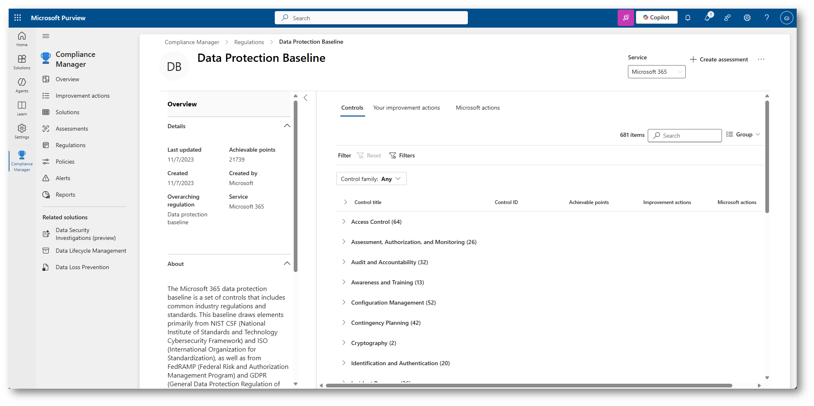The height and width of the screenshot is (406, 814).
Task: Expand the Awareness and Training (13) group
Action: (344, 282)
